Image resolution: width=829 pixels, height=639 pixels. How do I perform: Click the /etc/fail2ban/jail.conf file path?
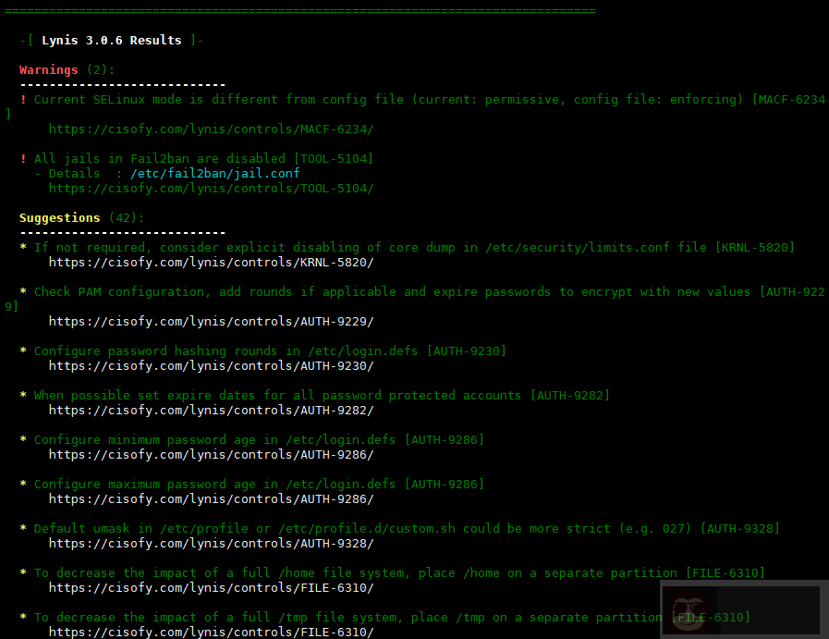point(214,173)
